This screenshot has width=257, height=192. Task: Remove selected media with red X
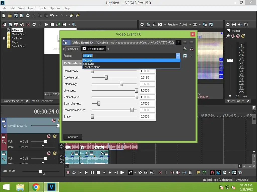tap(28, 24)
